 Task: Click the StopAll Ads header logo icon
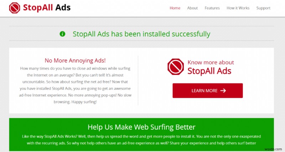tap(15, 8)
